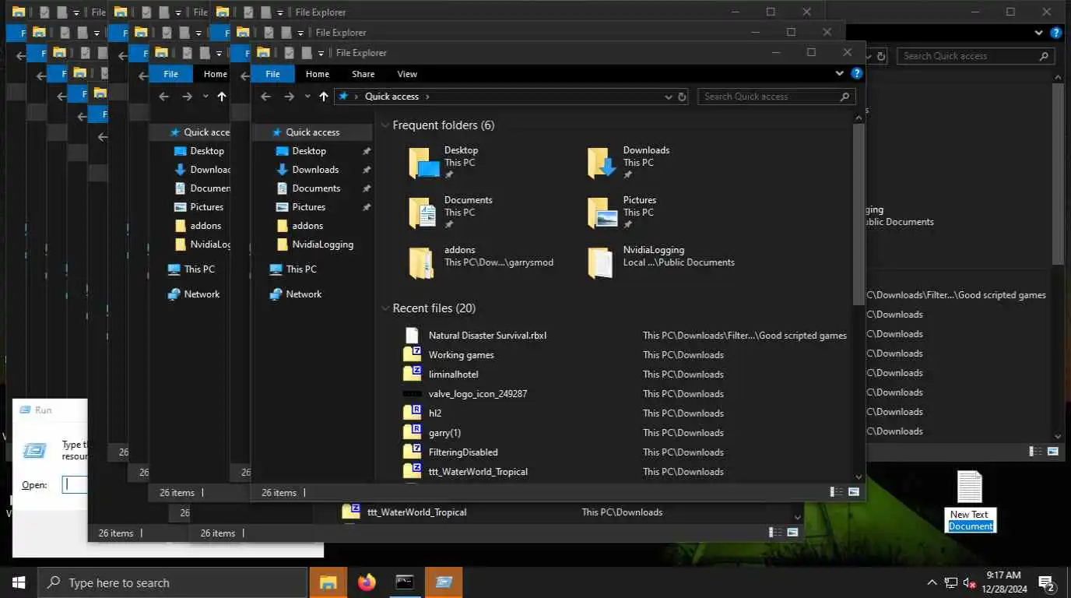Click the magnifier icon in the frontmost window's search box
1071x598 pixels.
[x=845, y=97]
